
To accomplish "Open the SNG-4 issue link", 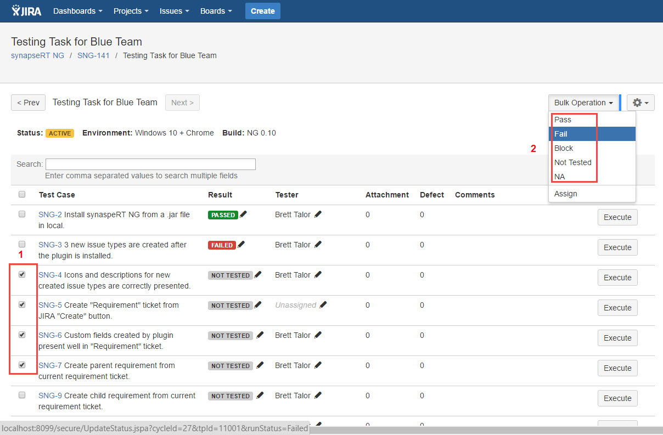I will click(50, 275).
